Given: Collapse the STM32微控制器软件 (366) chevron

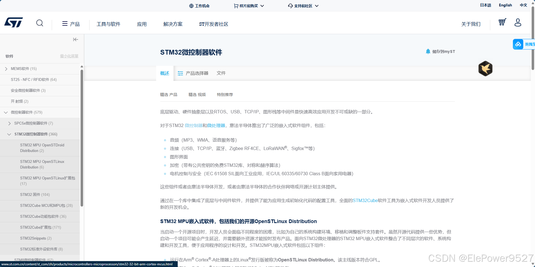Looking at the screenshot, I should (9, 134).
